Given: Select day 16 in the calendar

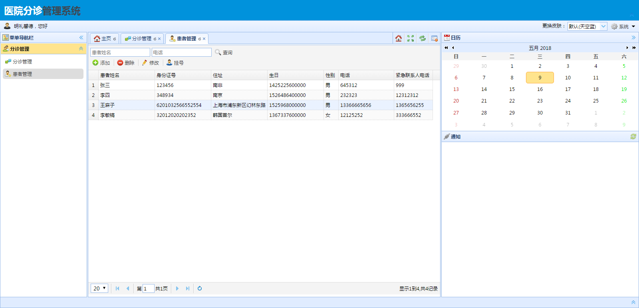Looking at the screenshot, I should [540, 89].
